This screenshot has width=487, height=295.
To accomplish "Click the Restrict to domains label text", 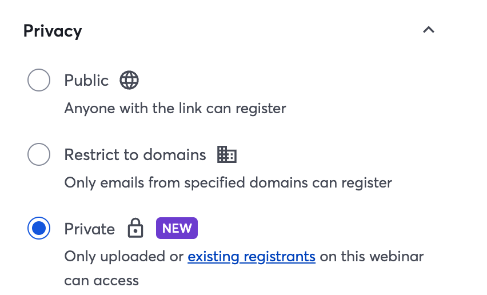I will [x=135, y=154].
